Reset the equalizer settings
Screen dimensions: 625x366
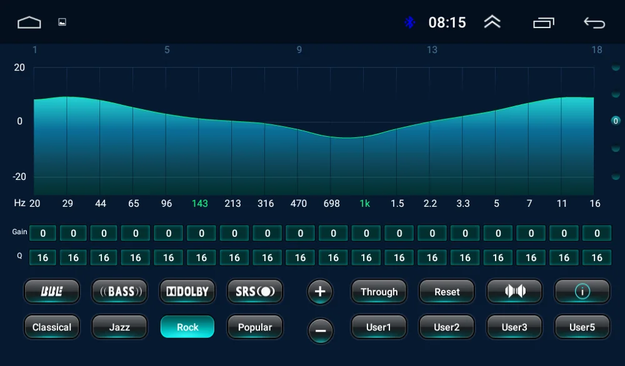(447, 292)
